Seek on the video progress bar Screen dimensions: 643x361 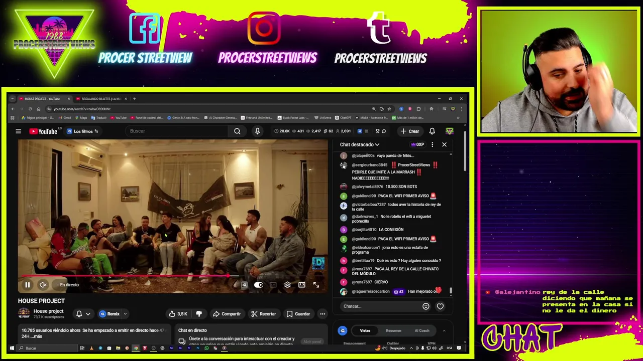click(x=173, y=275)
